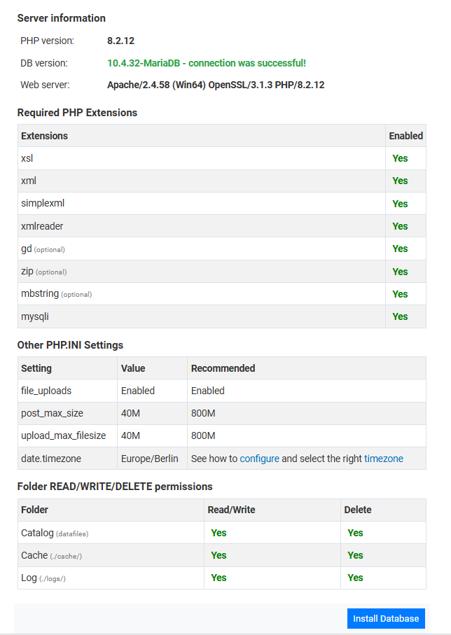Screen dimensions: 451x635
Task: Select the simplexml extension row
Action: (43, 203)
